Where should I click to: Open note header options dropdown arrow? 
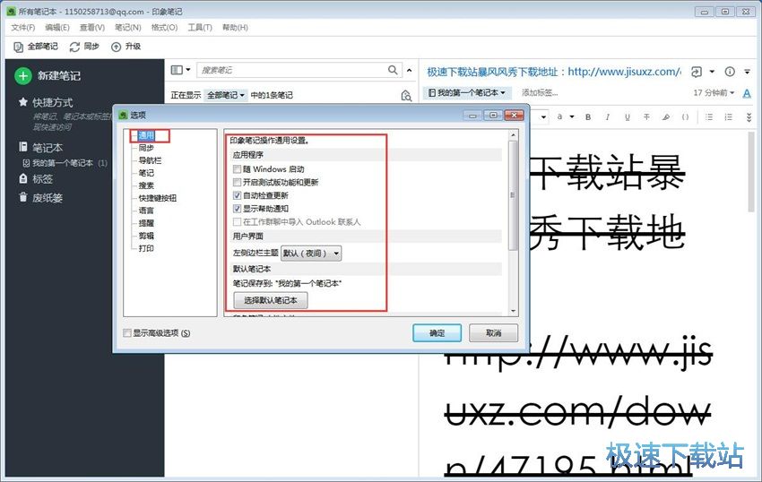pos(748,72)
